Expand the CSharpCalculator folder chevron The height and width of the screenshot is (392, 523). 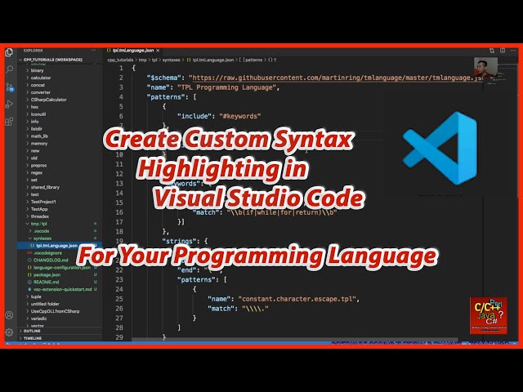tap(27, 100)
